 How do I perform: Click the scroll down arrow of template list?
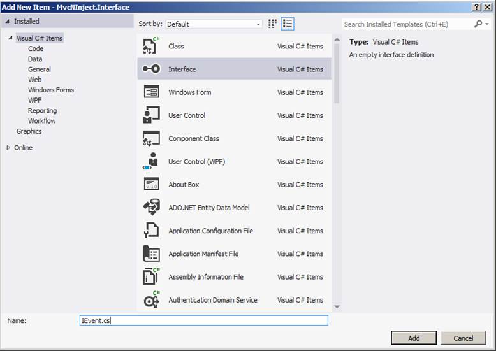coord(337,307)
